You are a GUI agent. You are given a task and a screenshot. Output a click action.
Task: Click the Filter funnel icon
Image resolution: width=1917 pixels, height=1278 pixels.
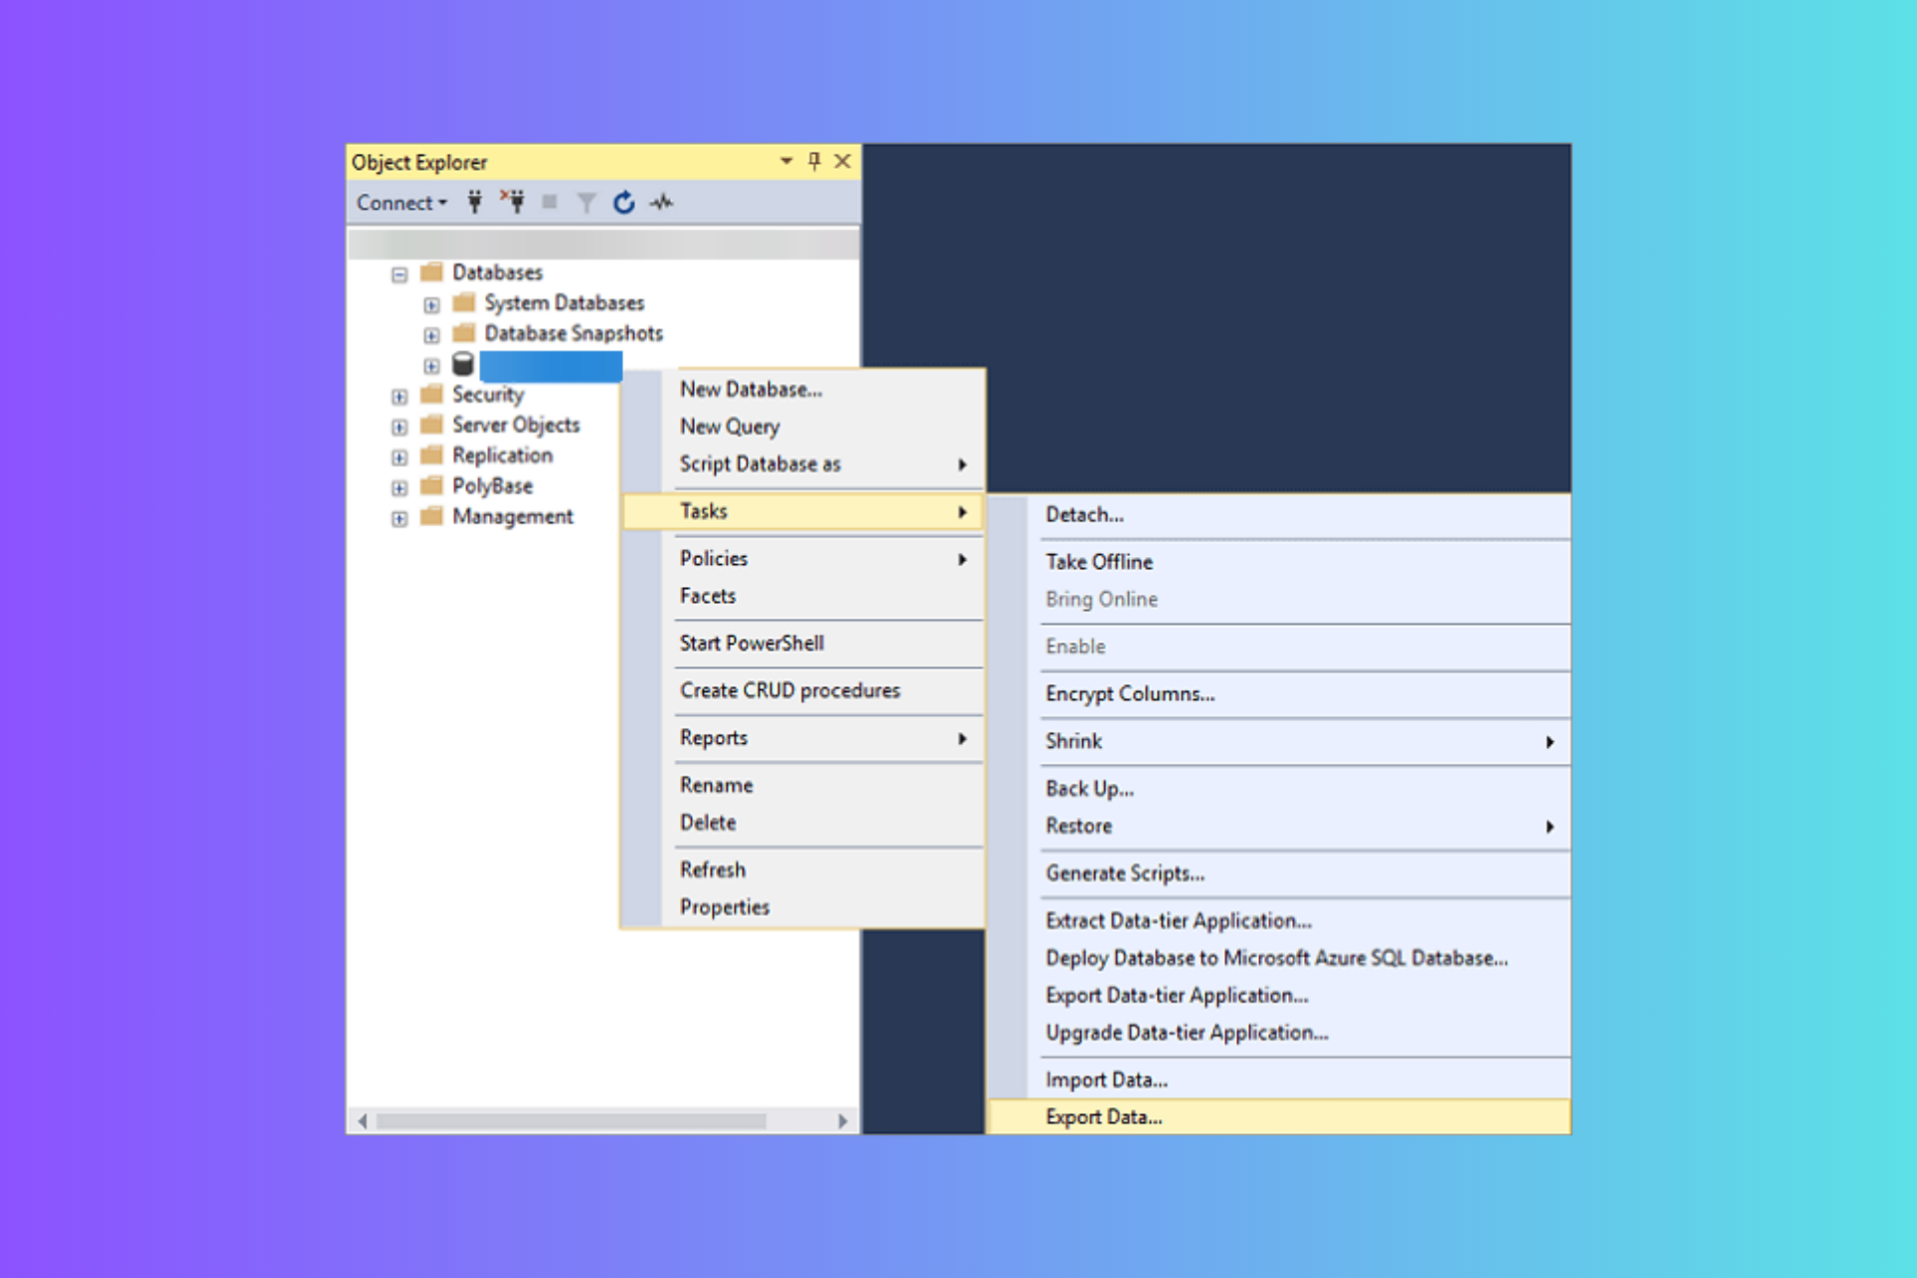(x=586, y=203)
